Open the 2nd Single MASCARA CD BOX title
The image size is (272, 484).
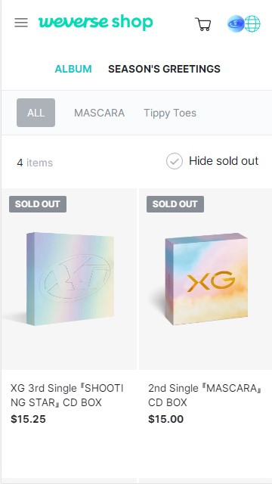pyautogui.click(x=205, y=396)
